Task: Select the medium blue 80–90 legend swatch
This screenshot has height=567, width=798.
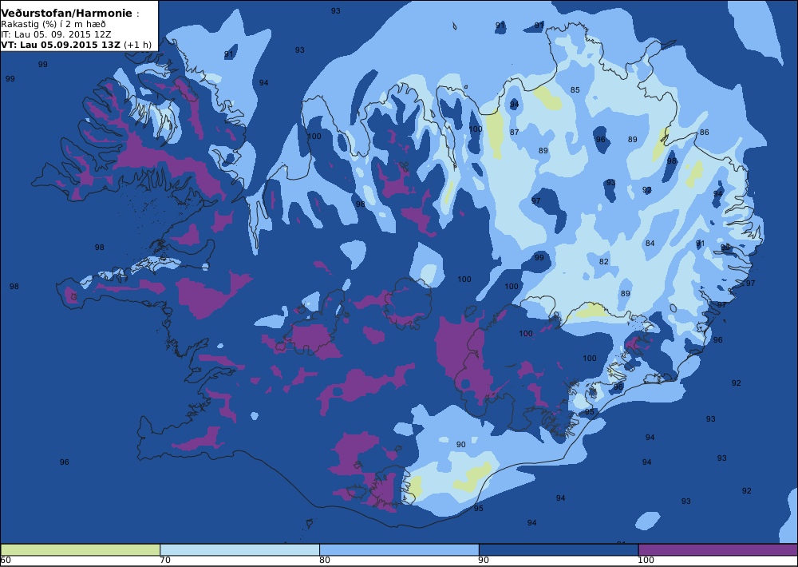Action: pos(399,549)
